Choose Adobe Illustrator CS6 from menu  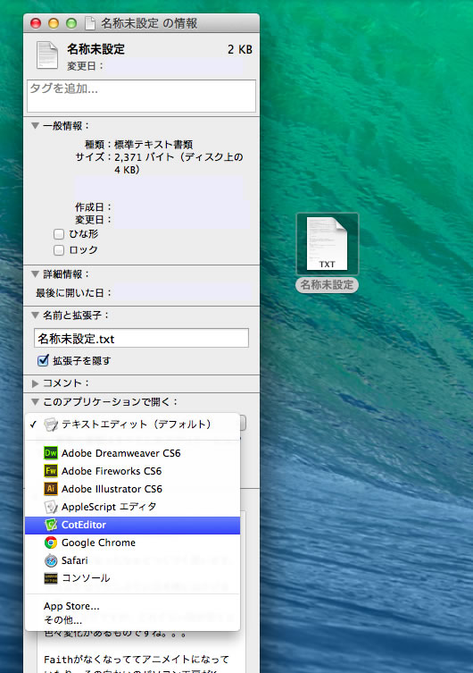132,489
